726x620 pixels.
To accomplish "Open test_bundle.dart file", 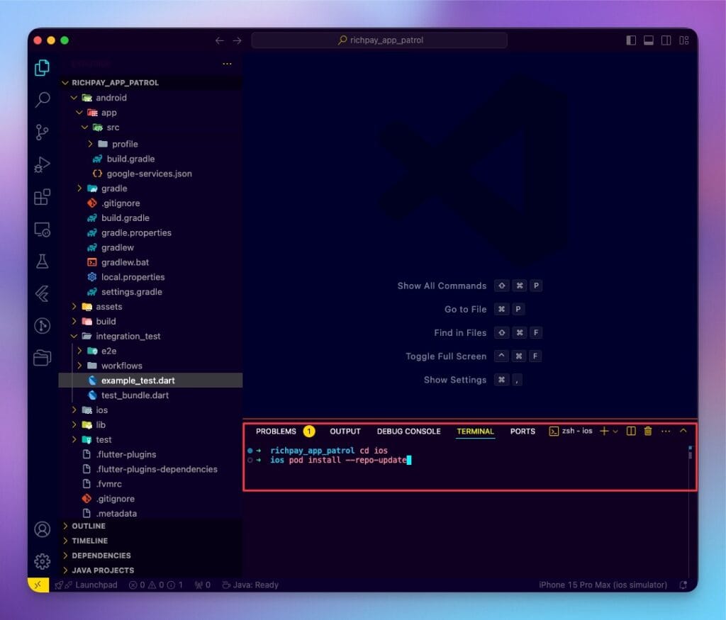I will [150, 395].
